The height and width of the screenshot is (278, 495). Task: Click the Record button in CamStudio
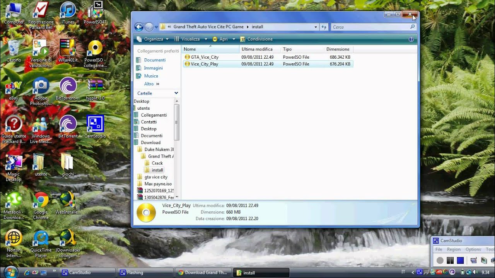coord(440,261)
